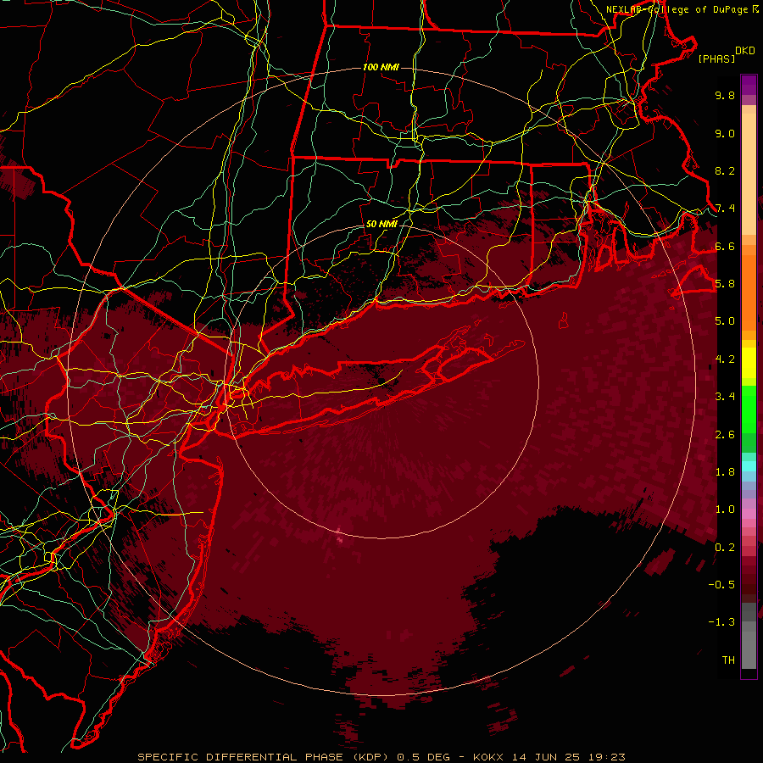This screenshot has height=763, width=763.
Task: Click the 3.4 value on the scale
Action: (725, 397)
